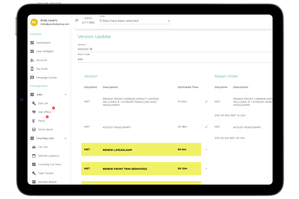Click the Parts icon

click(x=34, y=121)
